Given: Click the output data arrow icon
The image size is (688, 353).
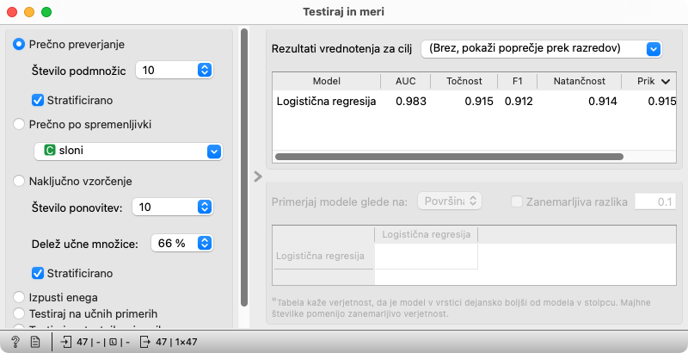Looking at the screenshot, I should 143,342.
